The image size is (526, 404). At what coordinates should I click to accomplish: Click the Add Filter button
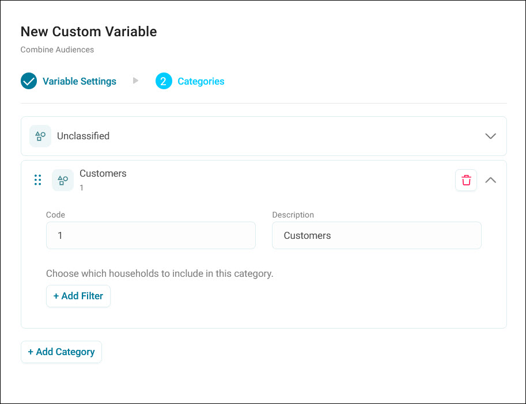pyautogui.click(x=78, y=296)
